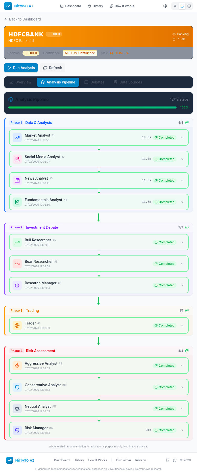Go Back to Dashboard
Image resolution: width=197 pixels, height=475 pixels.
[22, 19]
